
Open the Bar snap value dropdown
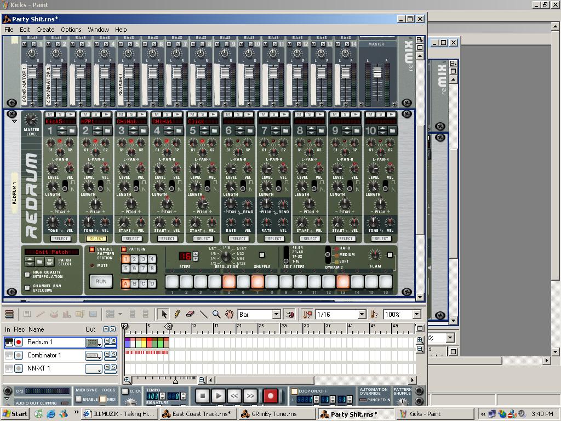[276, 314]
